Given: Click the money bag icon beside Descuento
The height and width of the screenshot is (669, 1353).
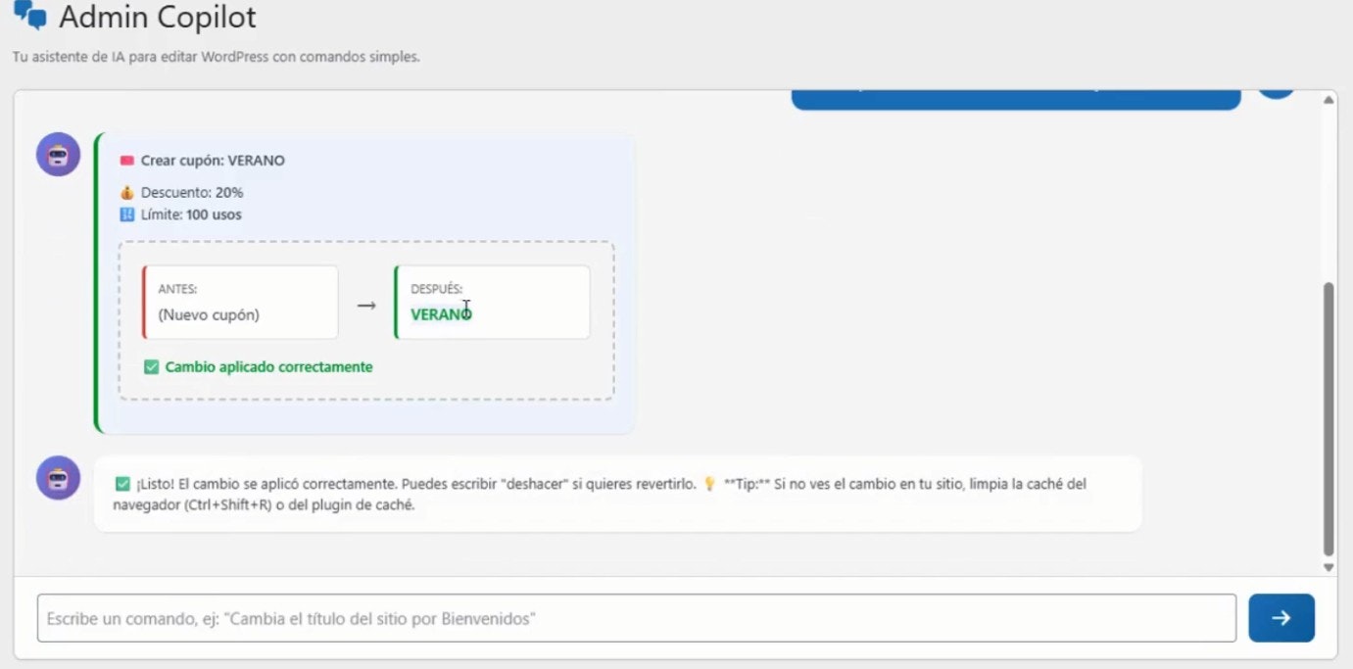Looking at the screenshot, I should (x=126, y=193).
